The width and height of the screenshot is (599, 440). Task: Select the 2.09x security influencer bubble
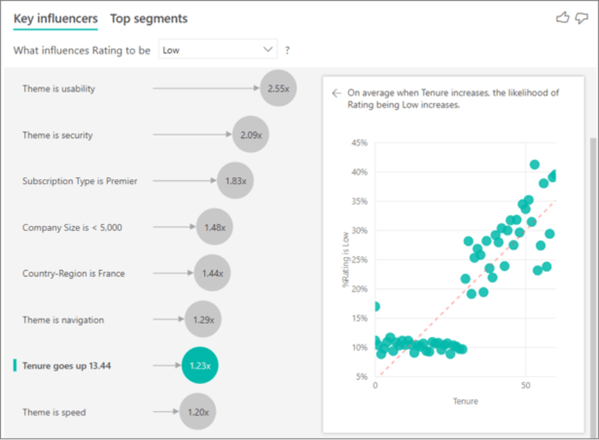[x=251, y=134]
